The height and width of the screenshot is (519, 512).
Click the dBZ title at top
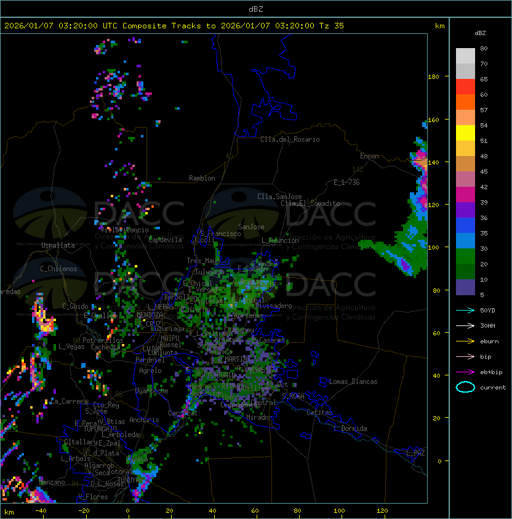click(x=256, y=9)
